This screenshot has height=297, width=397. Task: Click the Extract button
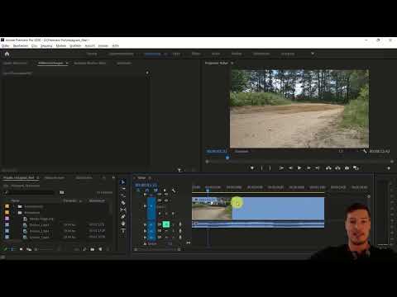(337, 167)
